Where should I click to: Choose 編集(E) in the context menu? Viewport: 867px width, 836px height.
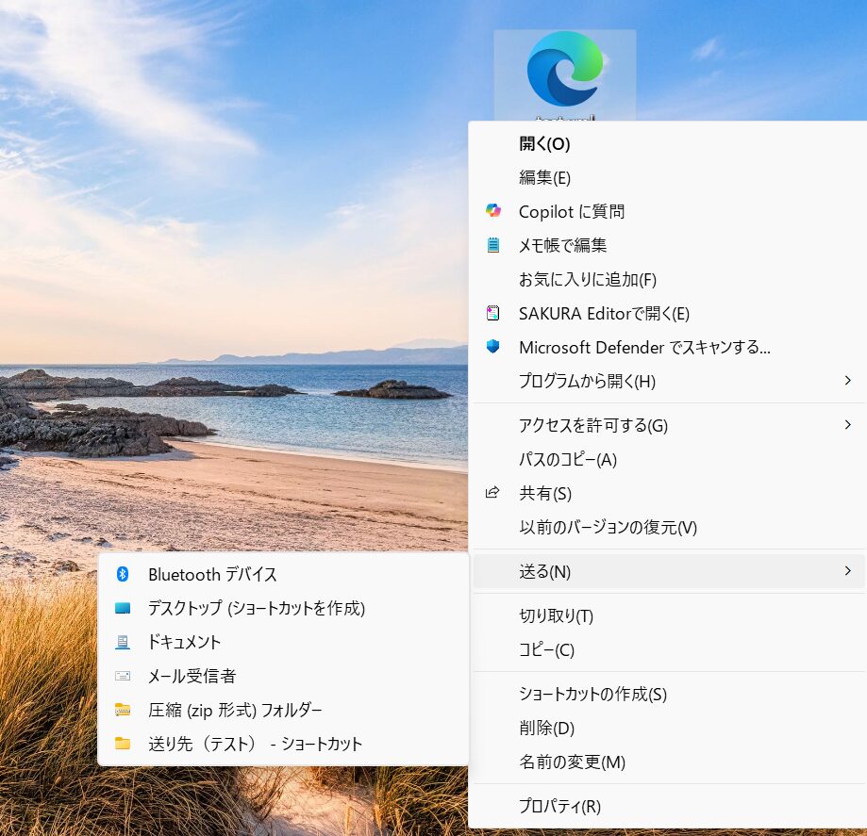click(x=669, y=177)
